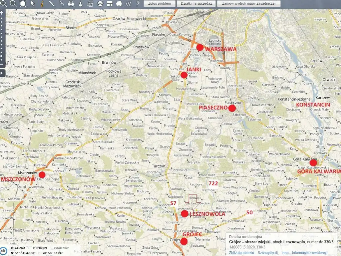Click the zoom out magnifier tool
341x256 pixels.
tap(13, 4)
